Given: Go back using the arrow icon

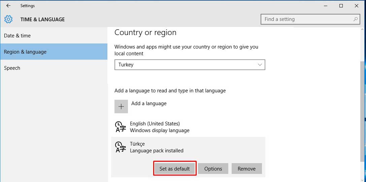Looking at the screenshot, I should pos(8,6).
